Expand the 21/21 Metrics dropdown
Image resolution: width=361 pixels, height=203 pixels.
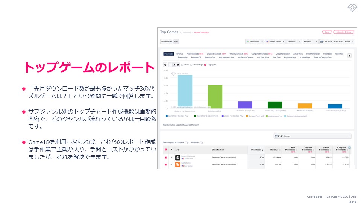(x=312, y=136)
